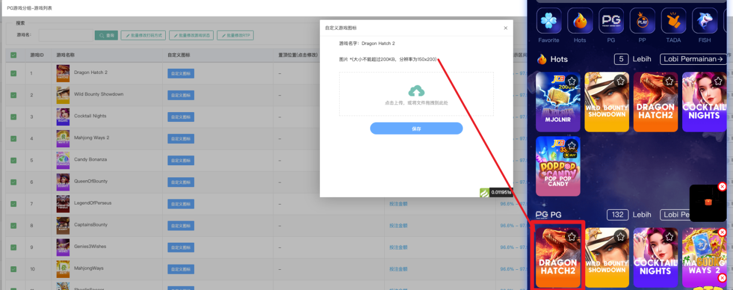
Task: Star Cocktail Nights in the Hots section
Action: pos(718,81)
